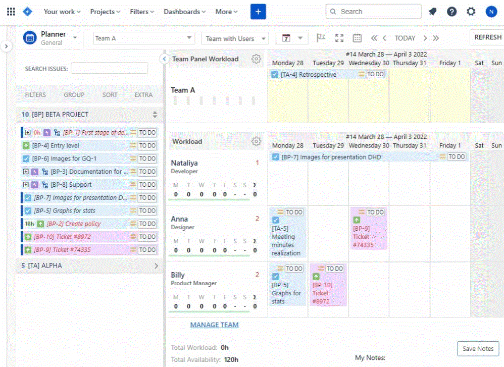504x367 pixels.
Task: Open More menu
Action: pyautogui.click(x=226, y=12)
